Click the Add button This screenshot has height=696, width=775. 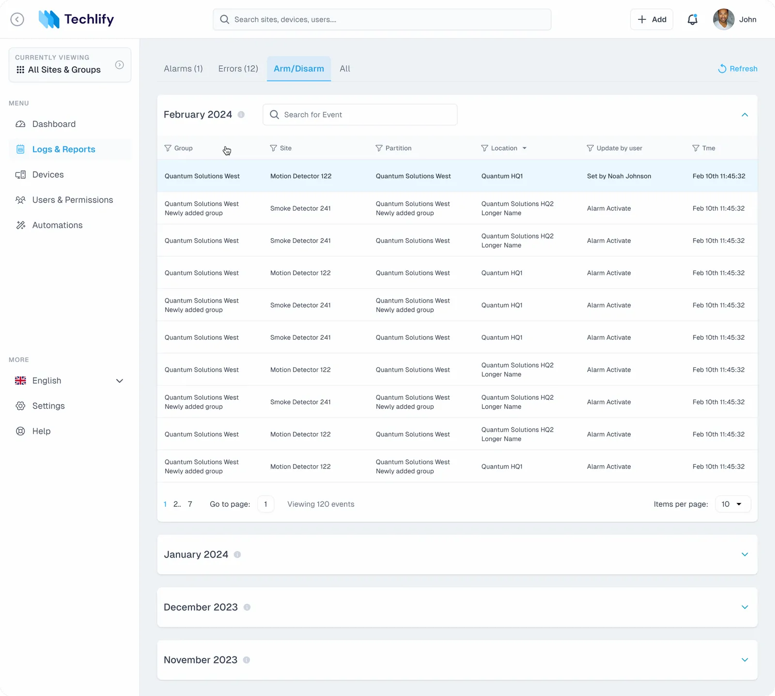(651, 19)
